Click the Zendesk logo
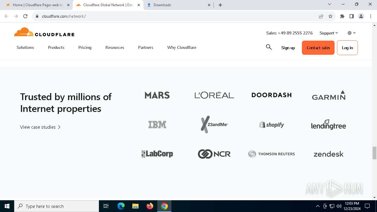Viewport: 377px width, 212px height. [329, 154]
